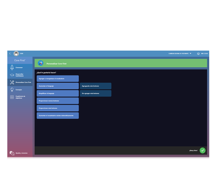
Task: Open the Cambiar Idioma de Pathways dropdown
Action: (x=179, y=53)
